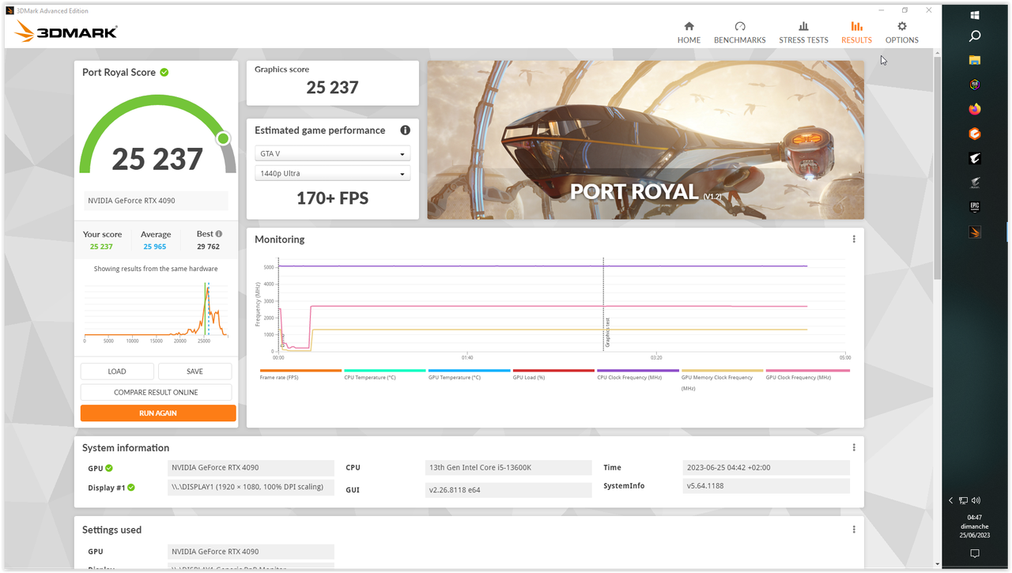Open Epic Games Launcher from taskbar
This screenshot has height=573, width=1012.
(975, 207)
